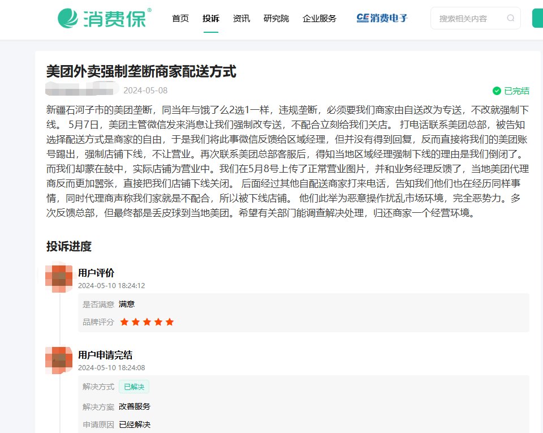Click the 解决方式 field label
This screenshot has height=433, width=543.
98,387
